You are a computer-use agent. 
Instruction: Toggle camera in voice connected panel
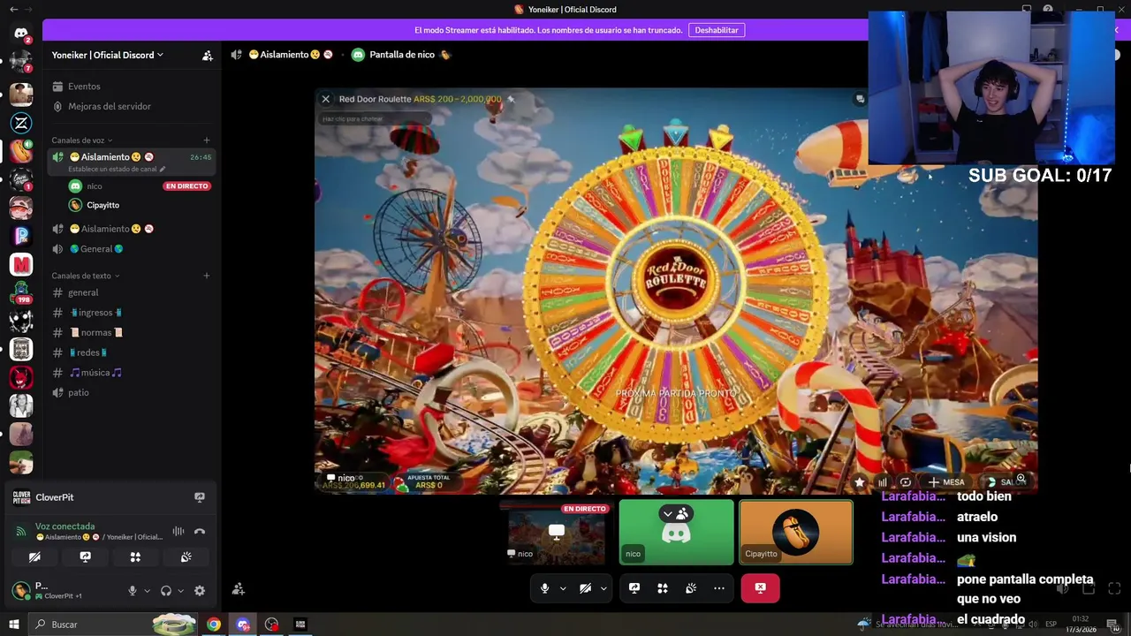pos(34,557)
